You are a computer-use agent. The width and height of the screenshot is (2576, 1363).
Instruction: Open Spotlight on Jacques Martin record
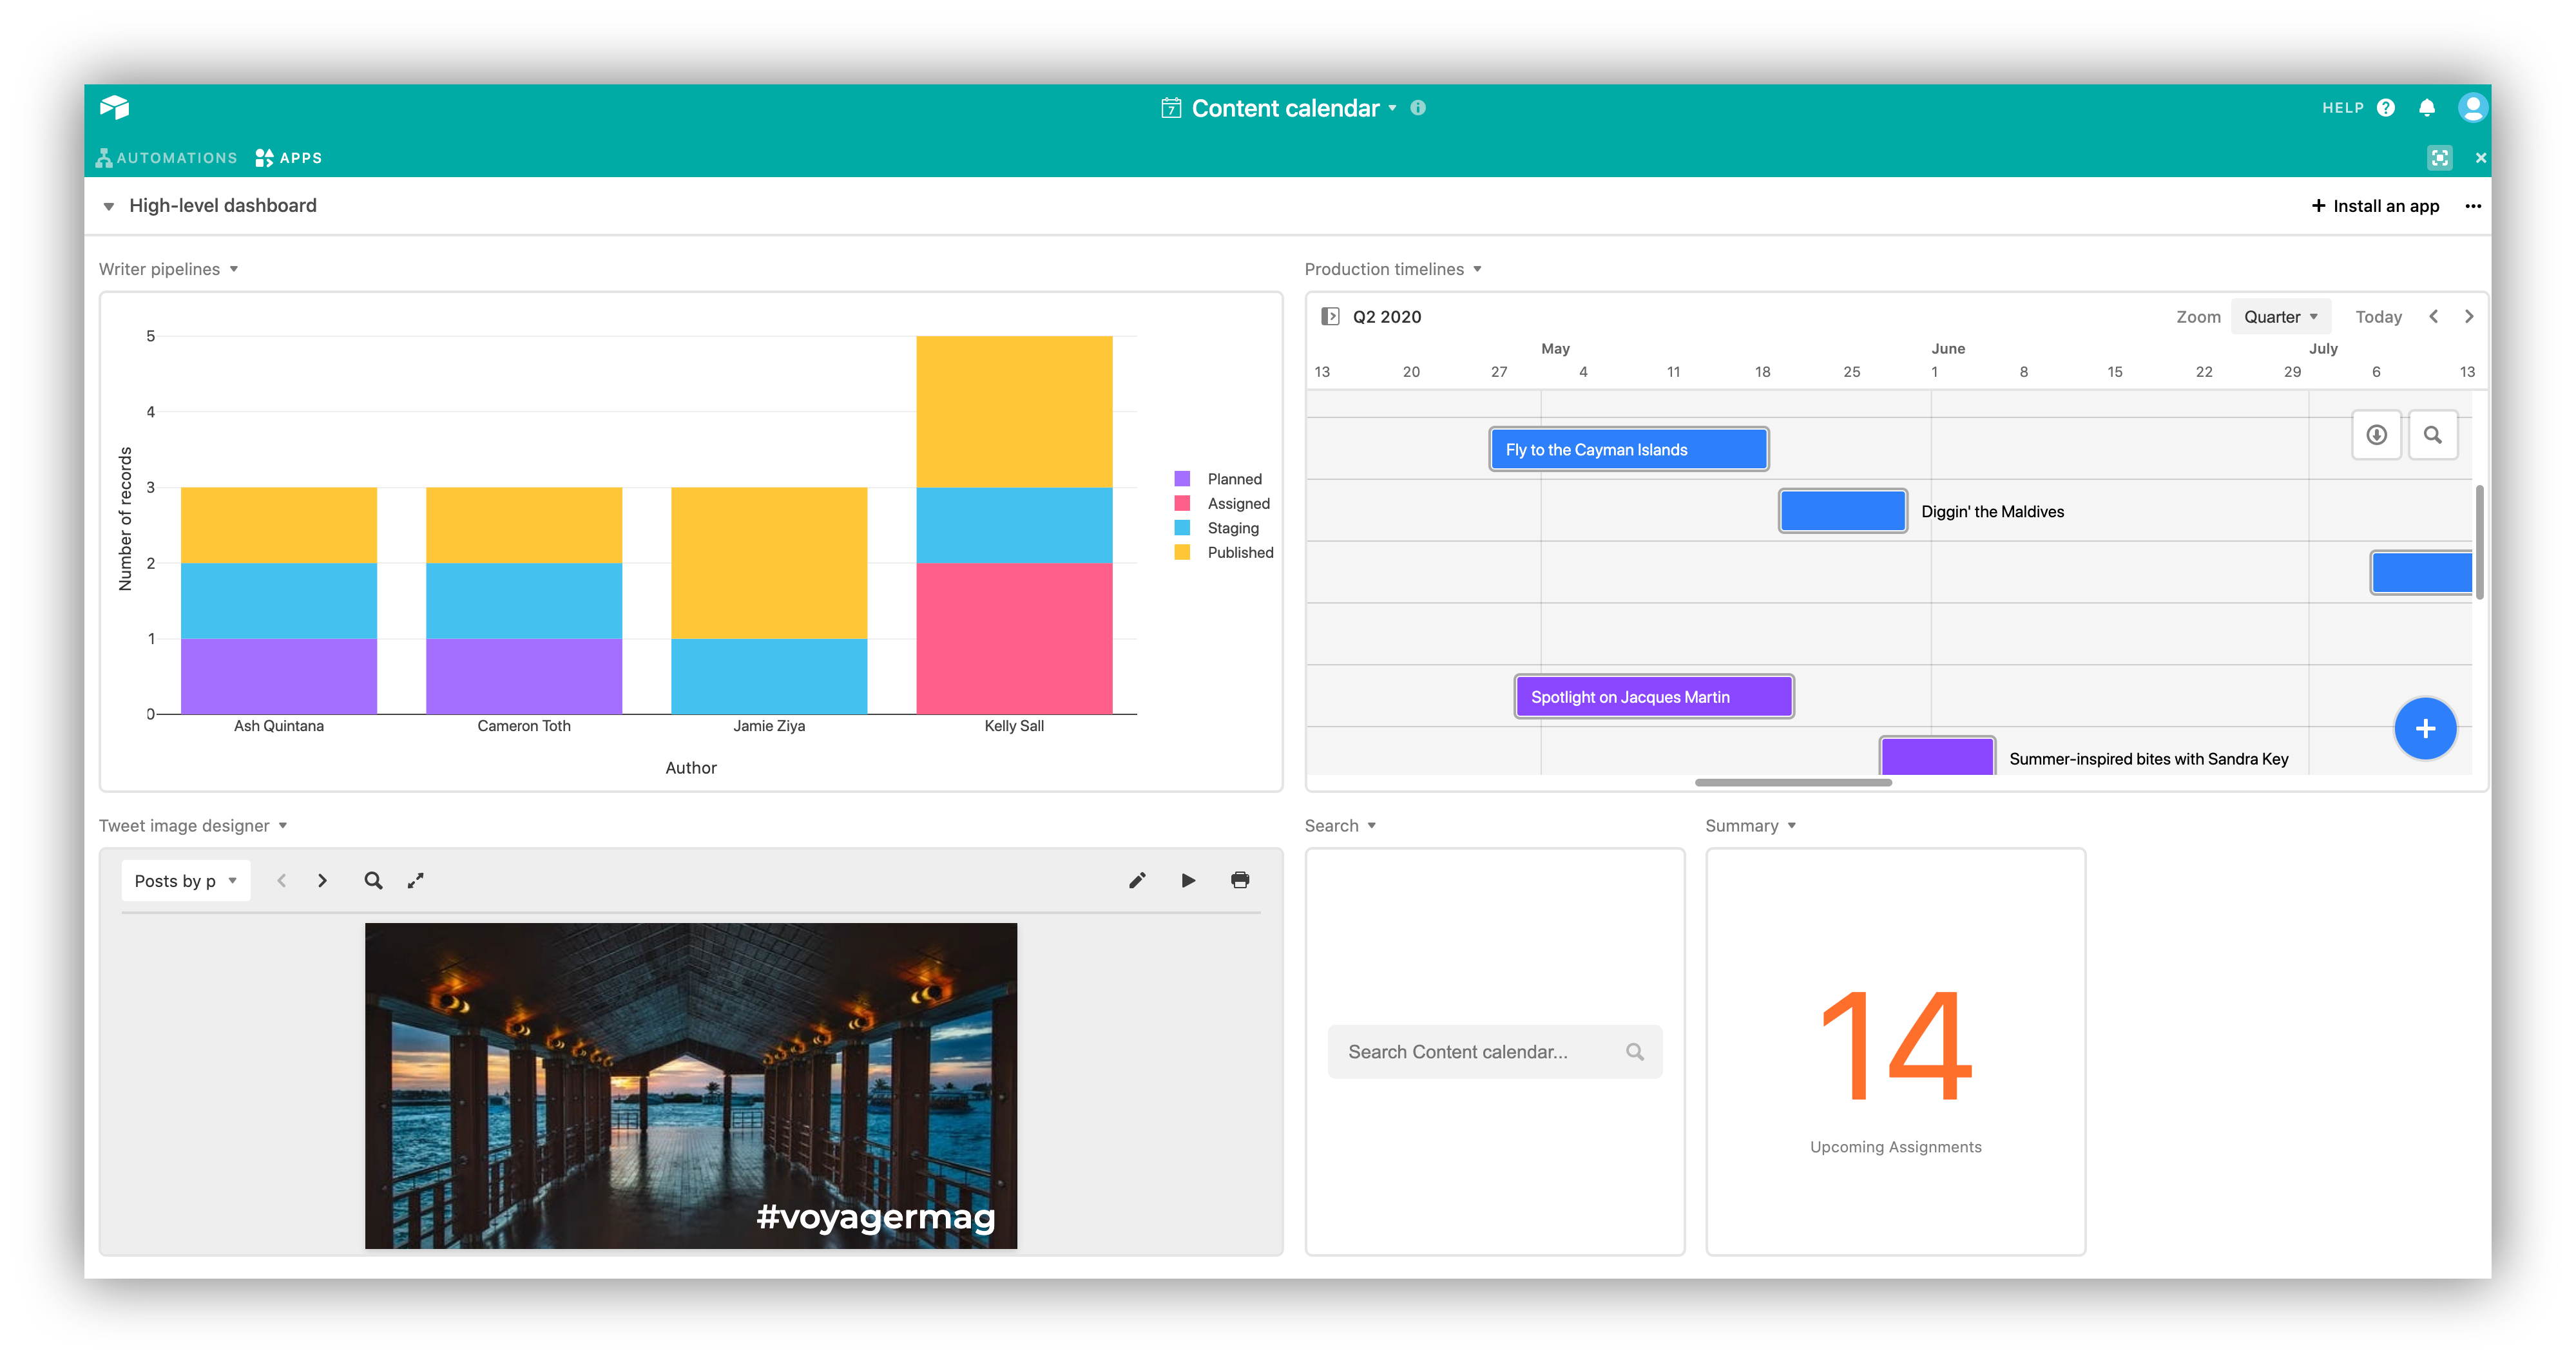click(x=1654, y=696)
